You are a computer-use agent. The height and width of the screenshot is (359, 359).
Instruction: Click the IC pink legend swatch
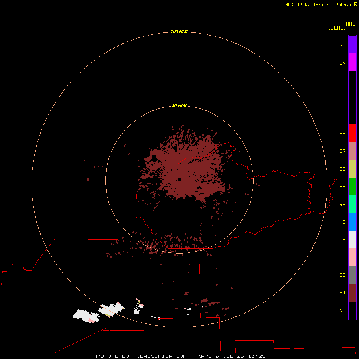(x=352, y=257)
